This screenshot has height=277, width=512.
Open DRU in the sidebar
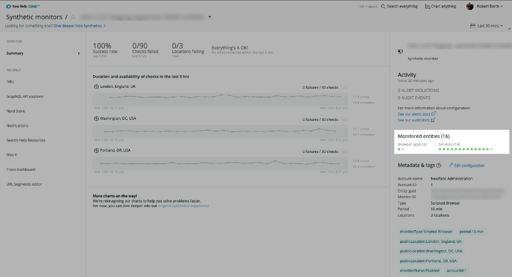[10, 82]
